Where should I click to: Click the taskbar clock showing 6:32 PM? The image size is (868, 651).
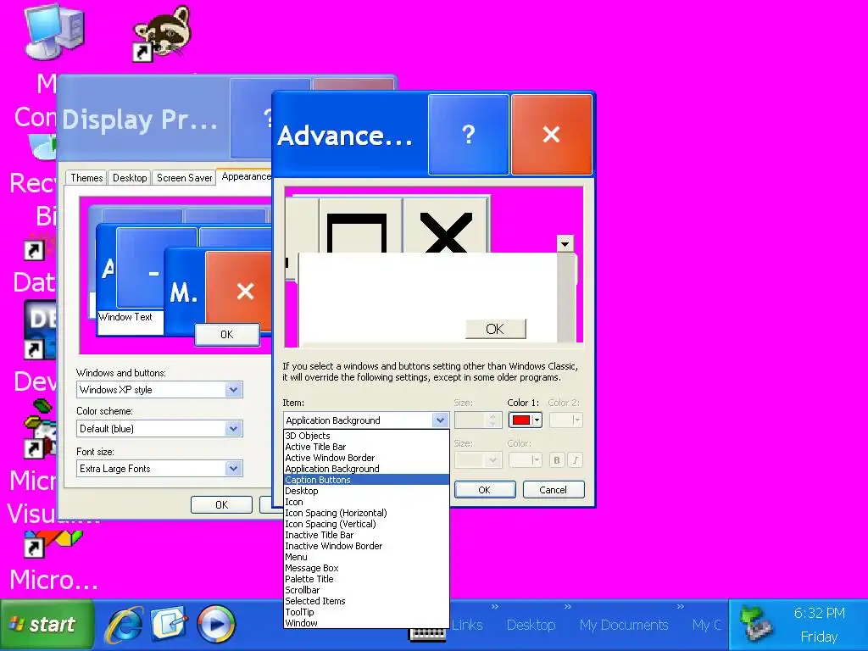820,614
